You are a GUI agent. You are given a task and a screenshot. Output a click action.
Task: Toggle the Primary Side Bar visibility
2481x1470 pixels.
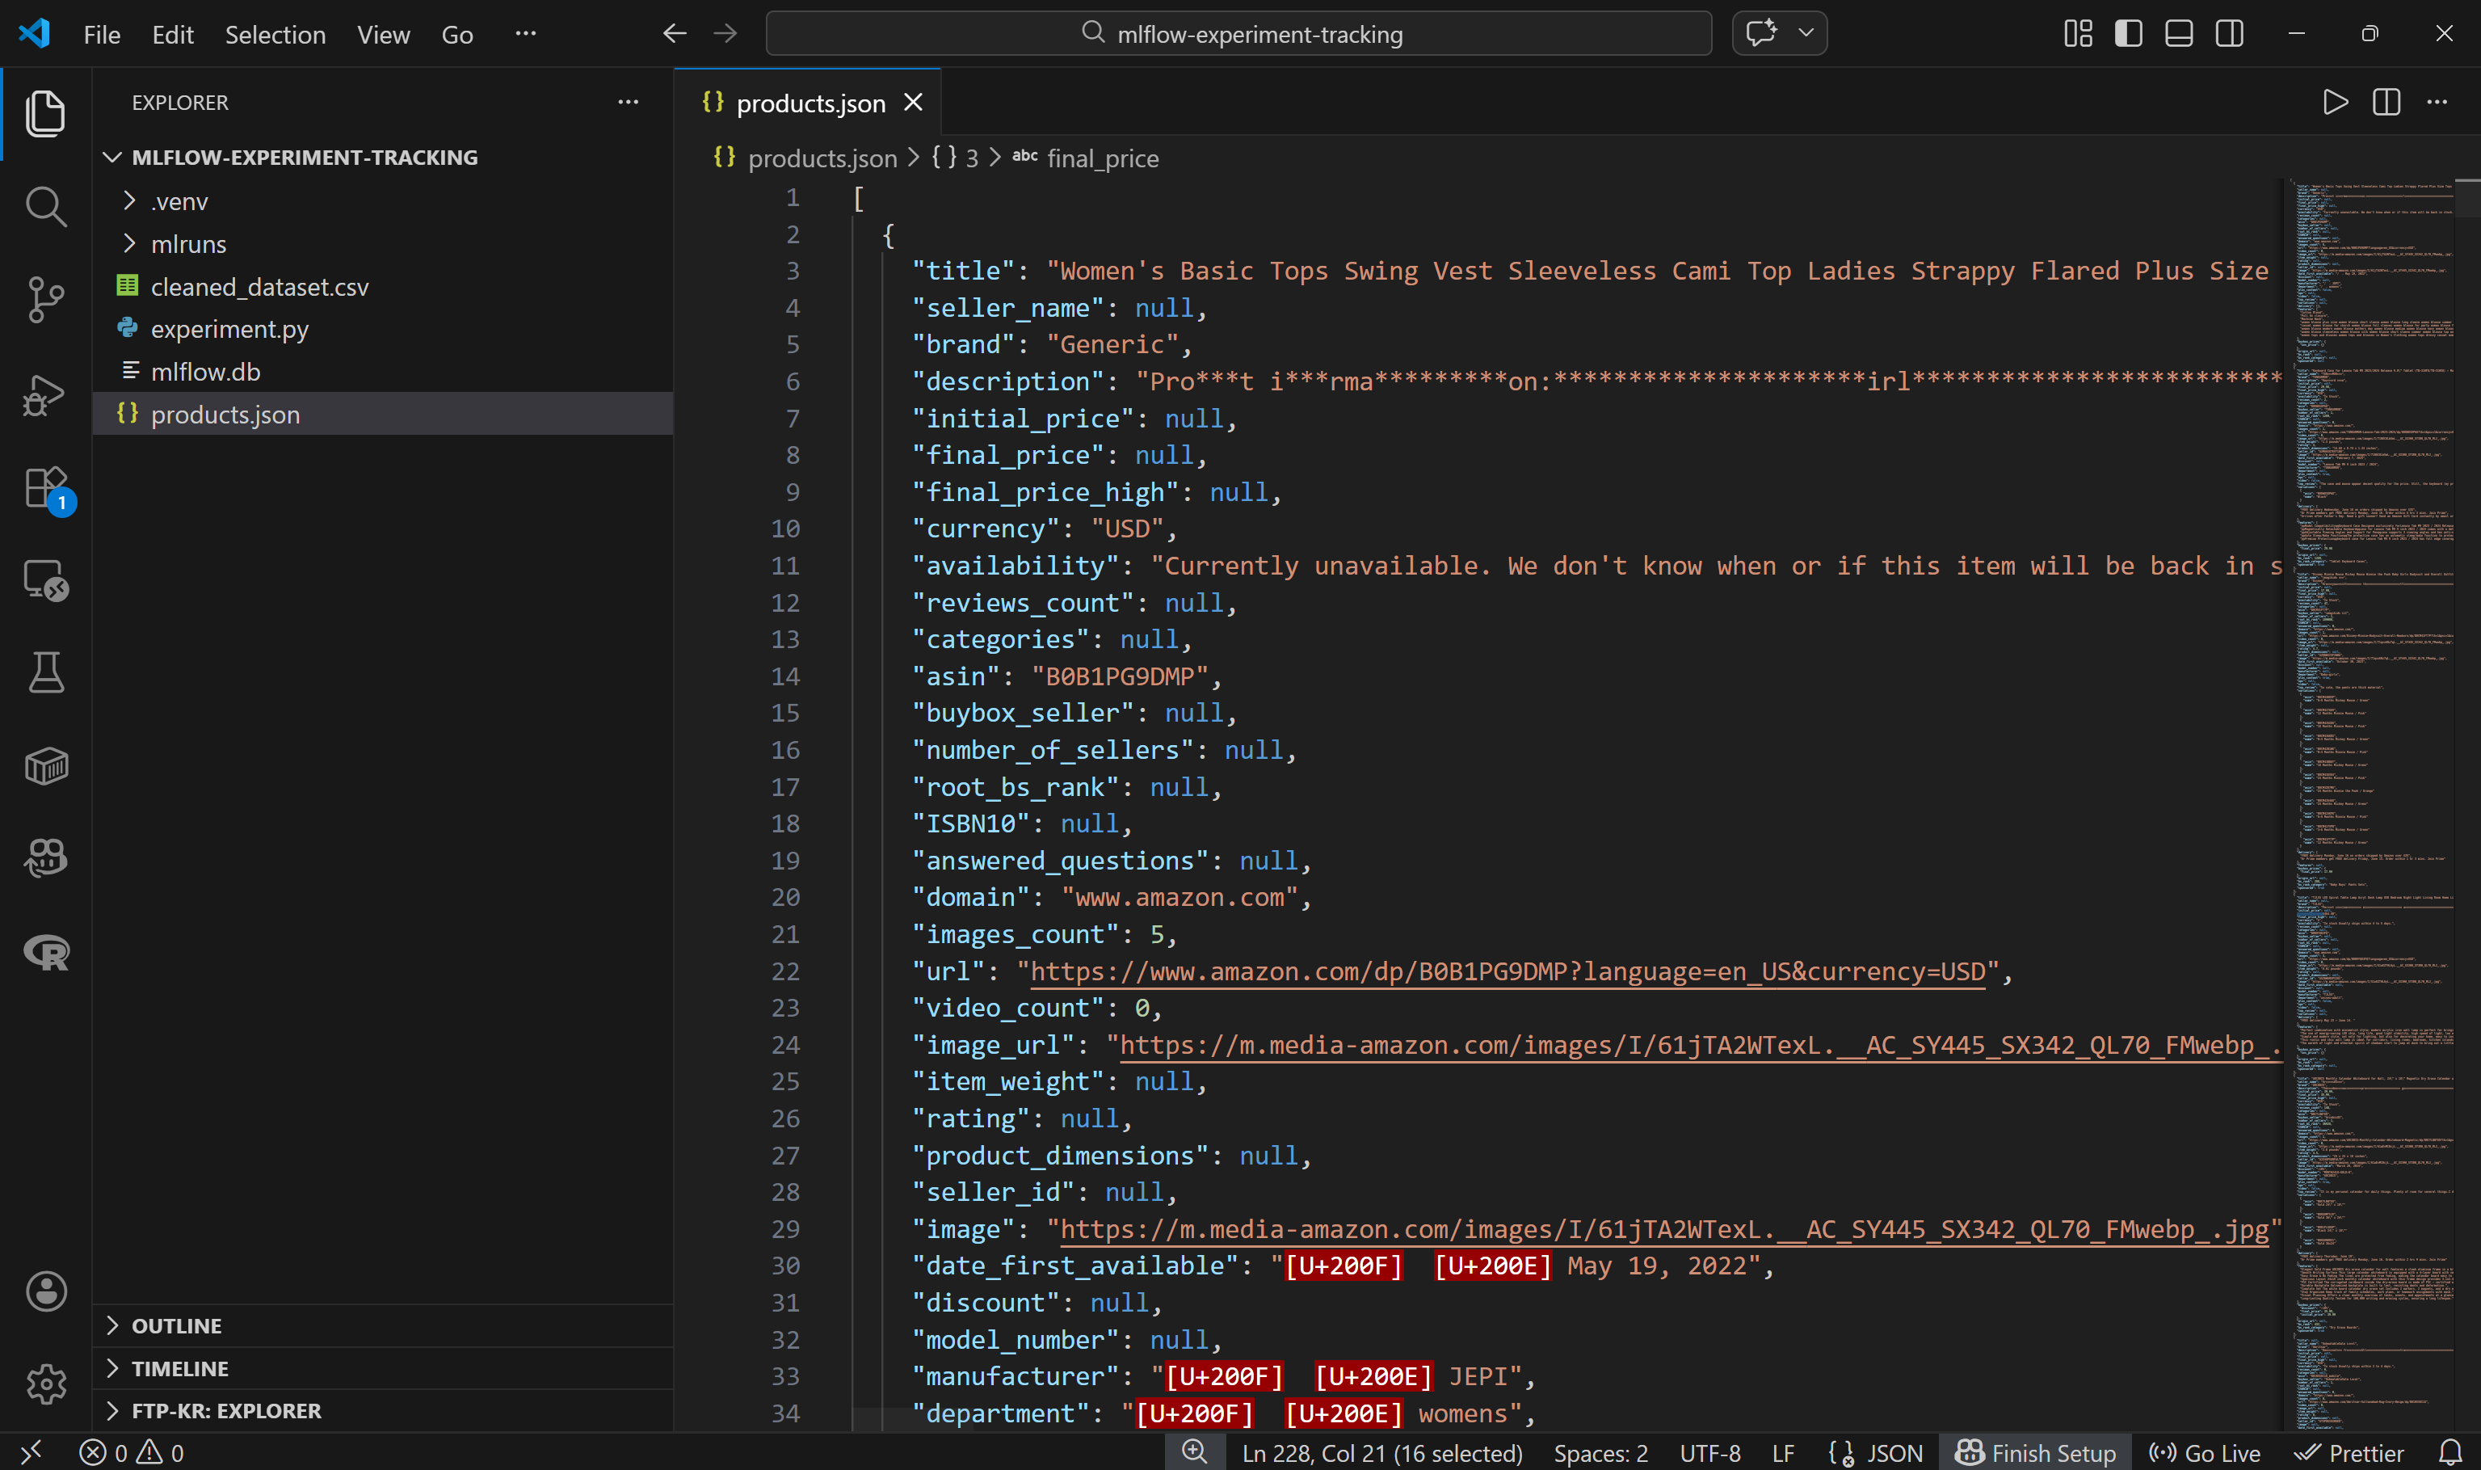pos(2128,32)
